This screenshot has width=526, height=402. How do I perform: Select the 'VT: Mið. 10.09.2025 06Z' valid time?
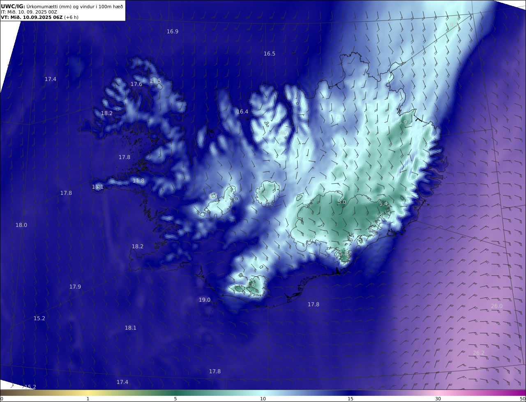point(32,18)
